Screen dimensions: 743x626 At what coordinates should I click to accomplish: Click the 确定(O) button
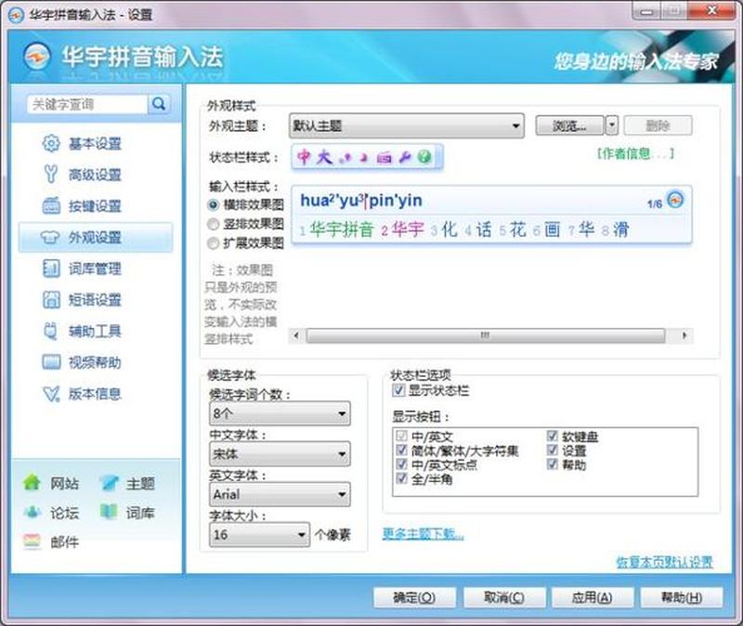point(414,597)
